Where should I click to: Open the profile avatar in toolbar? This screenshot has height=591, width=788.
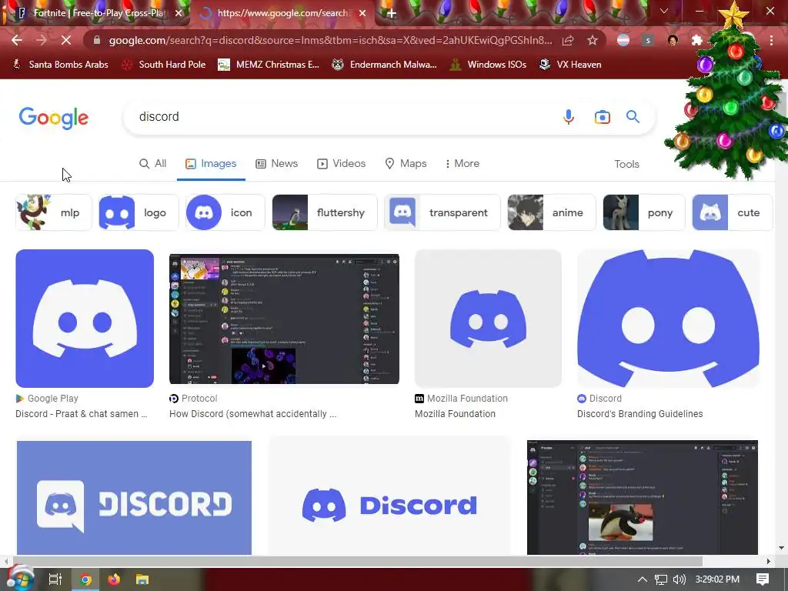click(673, 40)
